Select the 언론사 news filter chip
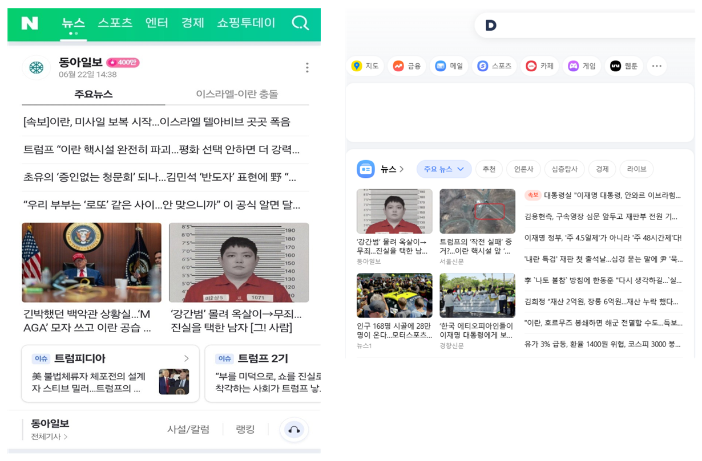 pos(523,169)
